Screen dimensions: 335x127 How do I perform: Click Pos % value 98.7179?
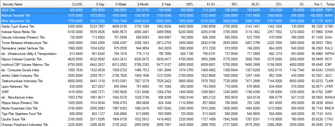(317, 21)
